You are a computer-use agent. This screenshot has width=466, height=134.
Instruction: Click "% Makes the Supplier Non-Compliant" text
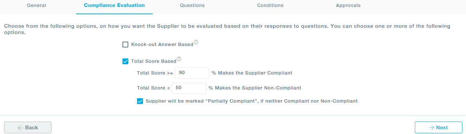tap(255, 88)
